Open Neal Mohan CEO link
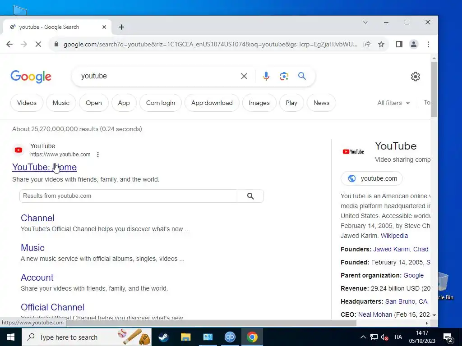 375,314
